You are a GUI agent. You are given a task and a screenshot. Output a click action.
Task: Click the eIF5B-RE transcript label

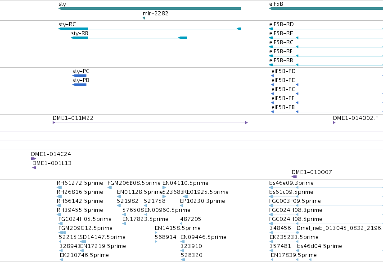coord(281,33)
